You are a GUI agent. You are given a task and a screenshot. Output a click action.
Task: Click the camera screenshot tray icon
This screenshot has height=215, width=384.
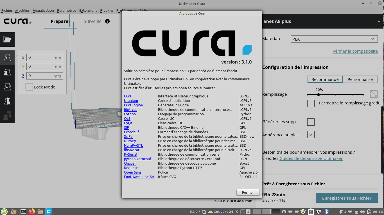tap(284, 212)
